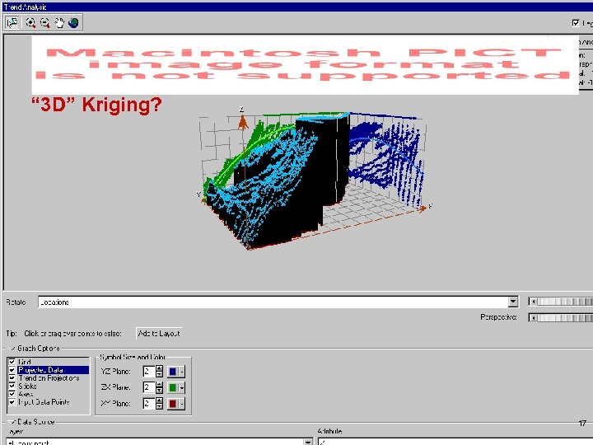Decrease the YZ Plane symbol size
The width and height of the screenshot is (593, 445).
[x=159, y=374]
